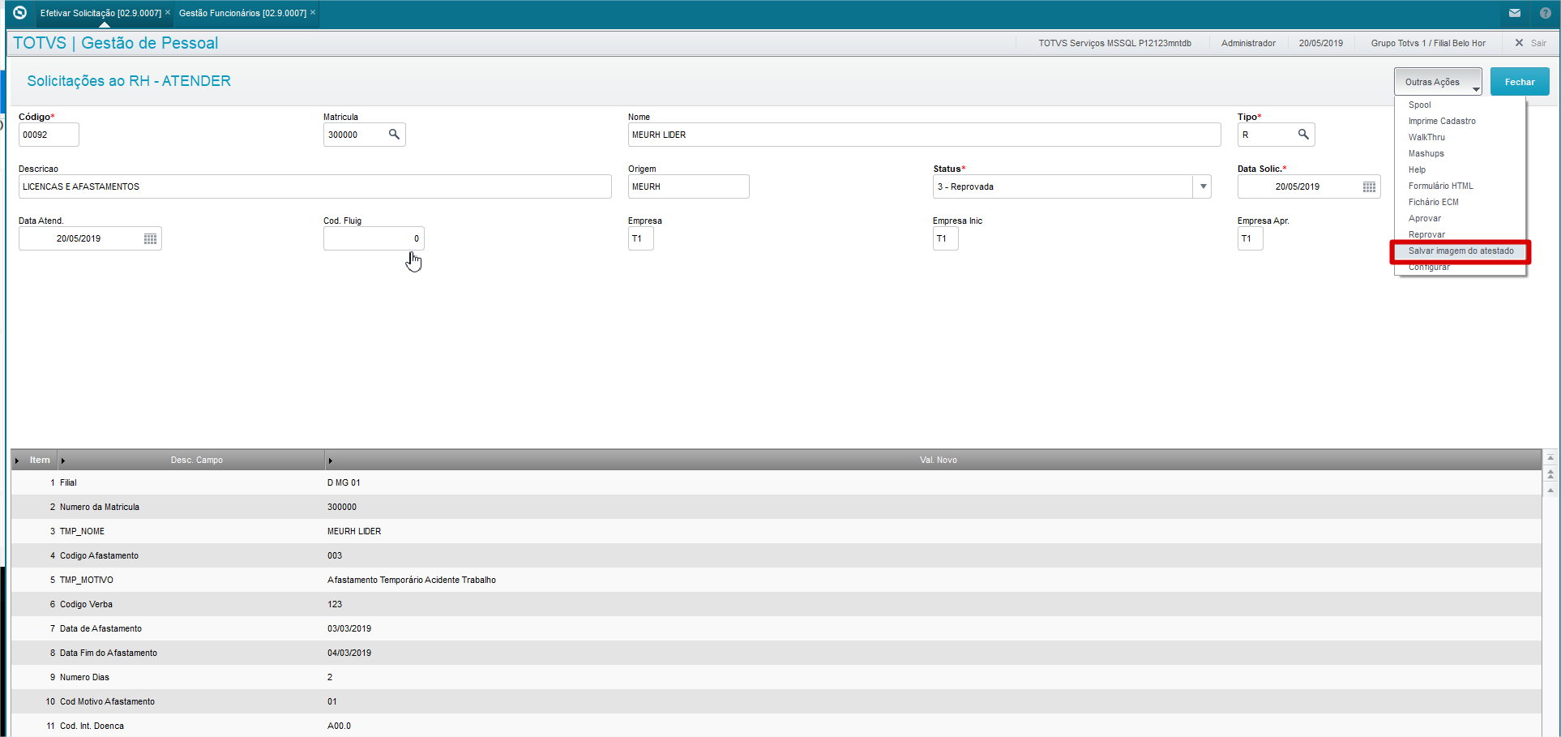Select Fichário ECM menu entry
The width and height of the screenshot is (1561, 737).
[x=1433, y=202]
